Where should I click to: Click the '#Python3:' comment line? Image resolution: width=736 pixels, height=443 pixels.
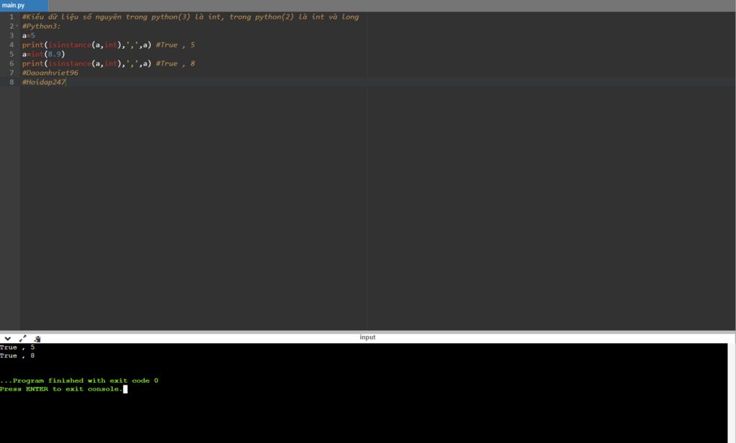(x=41, y=27)
